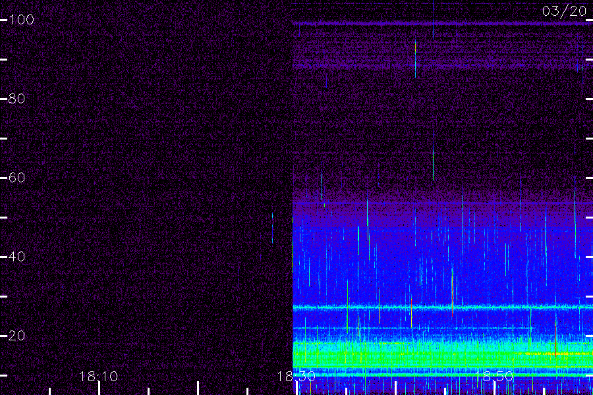The height and width of the screenshot is (395, 593).
Task: Click the 40 frequency axis label
Action: click(x=16, y=257)
